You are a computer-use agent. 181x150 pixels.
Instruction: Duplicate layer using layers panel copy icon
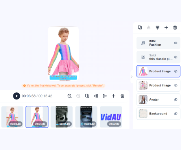coord(140,28)
